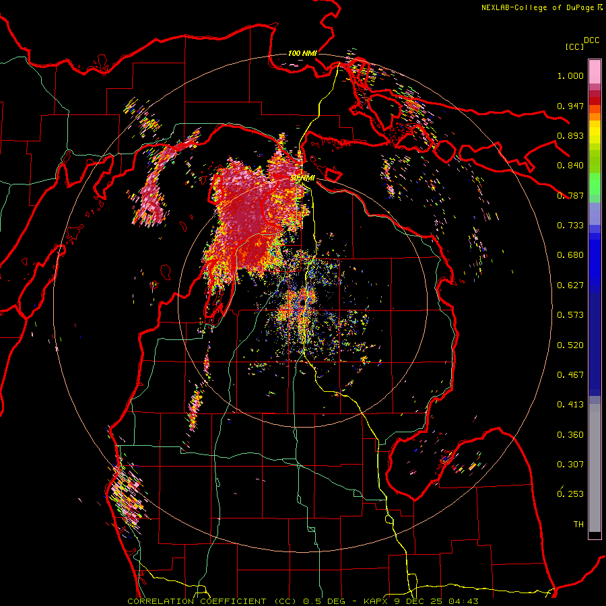
Task: Click the 0.733 scale value
Action: [570, 226]
